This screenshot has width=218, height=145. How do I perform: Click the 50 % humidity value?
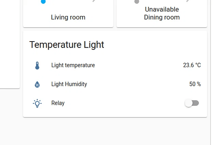point(195,84)
